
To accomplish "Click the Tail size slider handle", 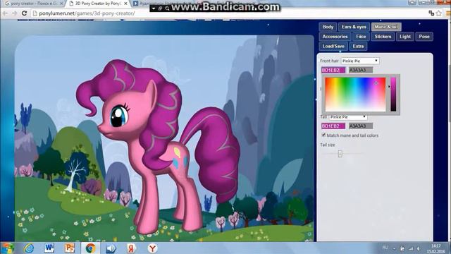I will click(340, 154).
